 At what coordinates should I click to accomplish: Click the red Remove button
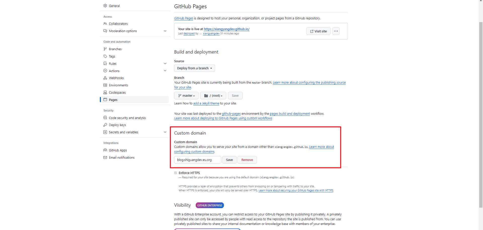(247, 160)
